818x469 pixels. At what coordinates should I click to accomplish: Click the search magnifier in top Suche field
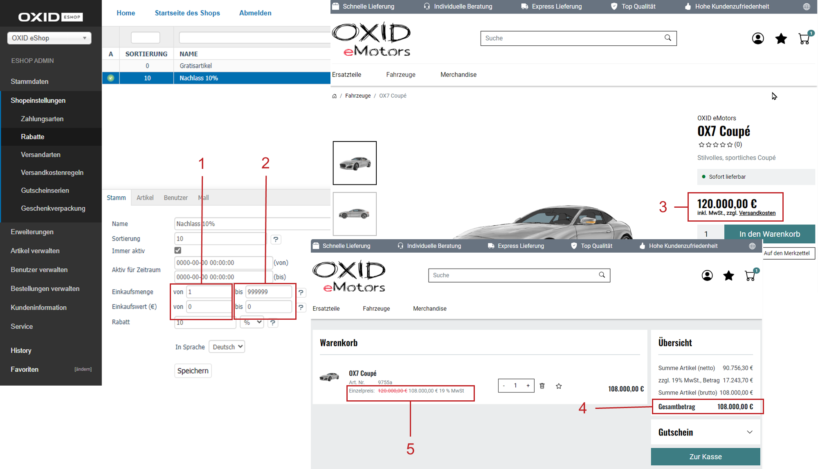tap(667, 38)
